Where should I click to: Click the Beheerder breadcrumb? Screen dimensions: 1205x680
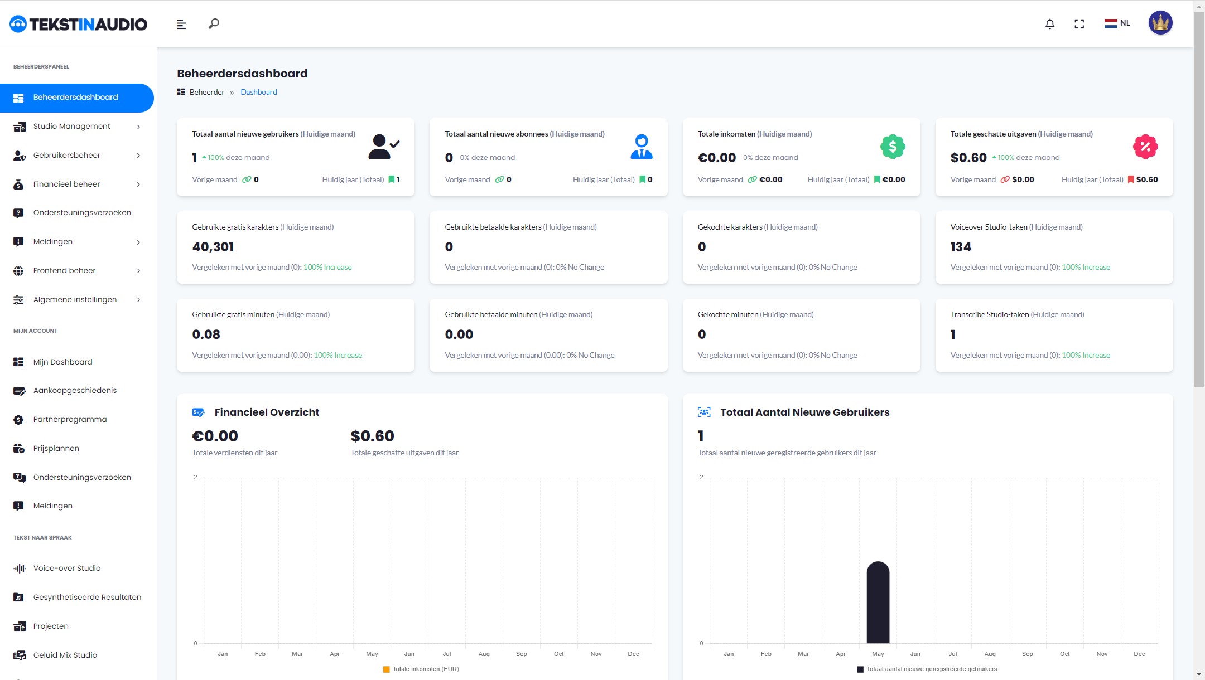(206, 93)
